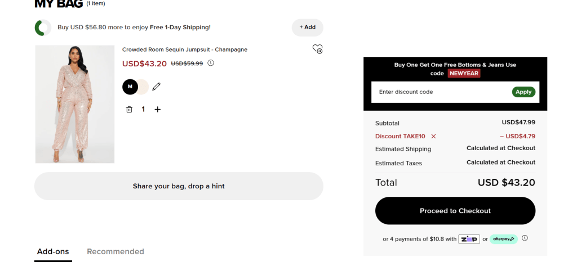Screen dimensions: 577x262
Task: Switch to the Recommended tab
Action: point(115,251)
